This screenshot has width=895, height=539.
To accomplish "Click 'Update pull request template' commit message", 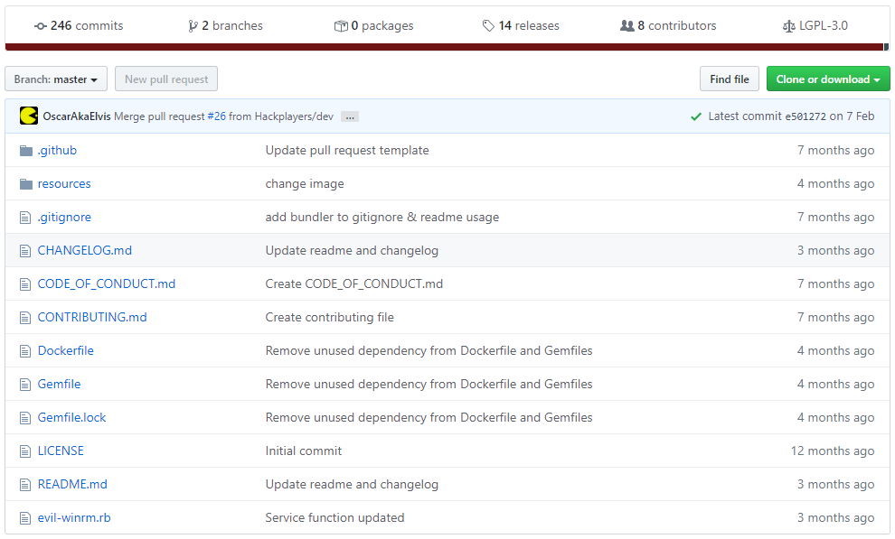I will 347,151.
